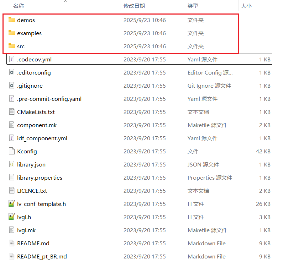This screenshot has height=262, width=299.
Task: Click the Editor Config 源... type cell
Action: [210, 73]
